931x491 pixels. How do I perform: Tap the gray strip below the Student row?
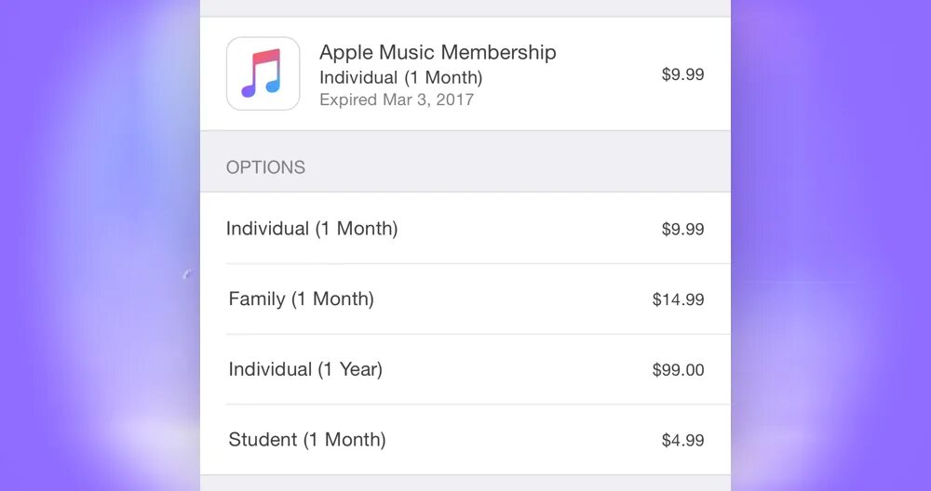(465, 484)
